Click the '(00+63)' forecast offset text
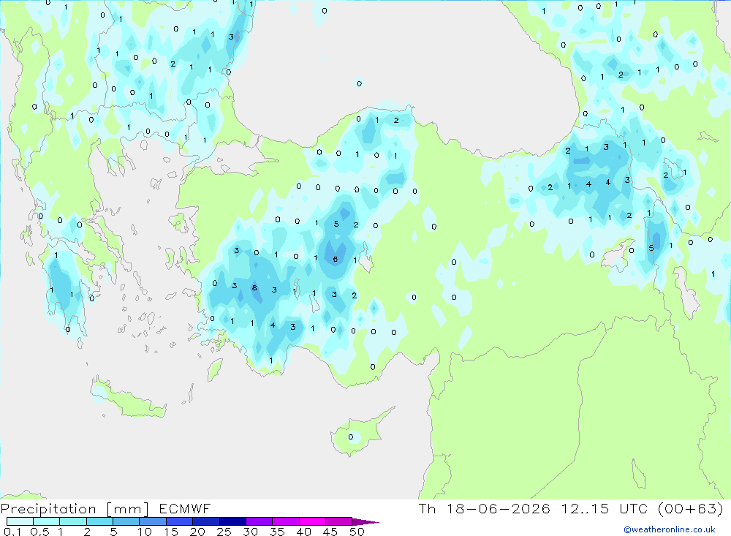The image size is (731, 536). (x=691, y=508)
